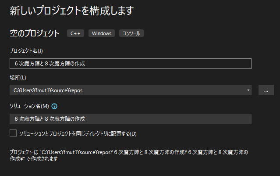Click the プロジェクト名(J) label
280x176 pixels.
[x=26, y=51]
